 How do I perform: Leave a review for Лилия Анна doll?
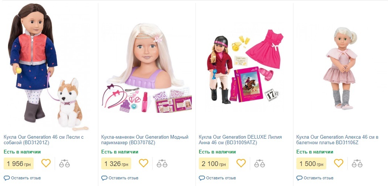(217, 178)
